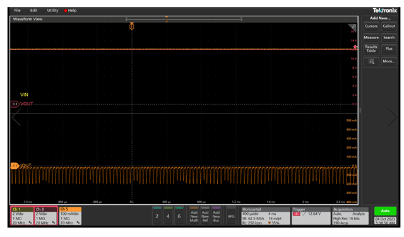Viewport: 404px width, 237px height.
Task: Click Add New Math
Action: click(x=194, y=216)
